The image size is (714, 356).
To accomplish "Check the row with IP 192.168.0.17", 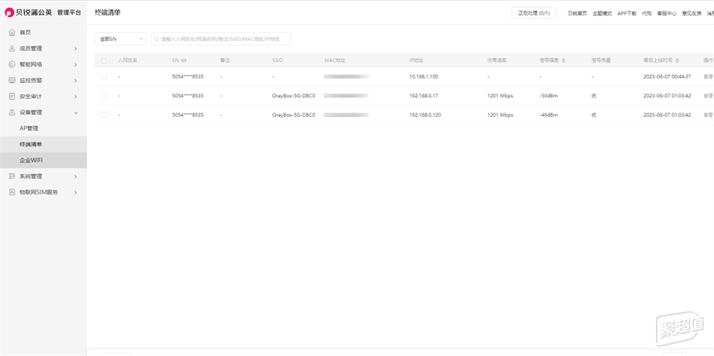I will (104, 95).
